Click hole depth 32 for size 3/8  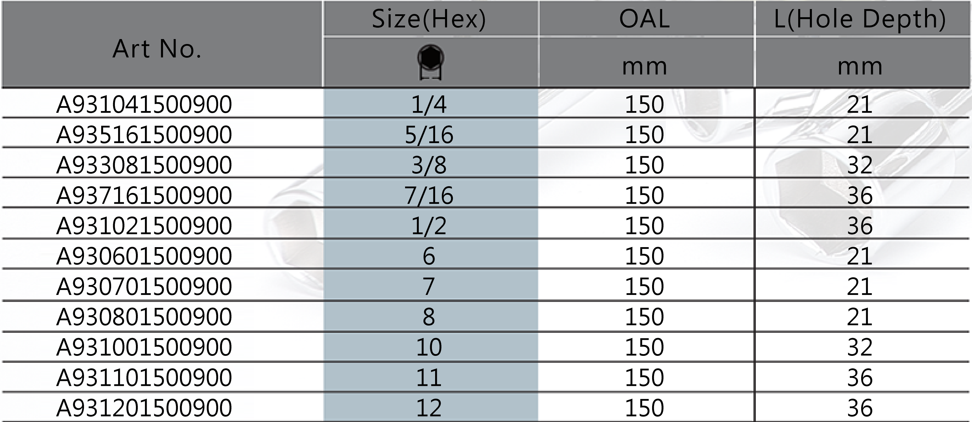tap(860, 165)
